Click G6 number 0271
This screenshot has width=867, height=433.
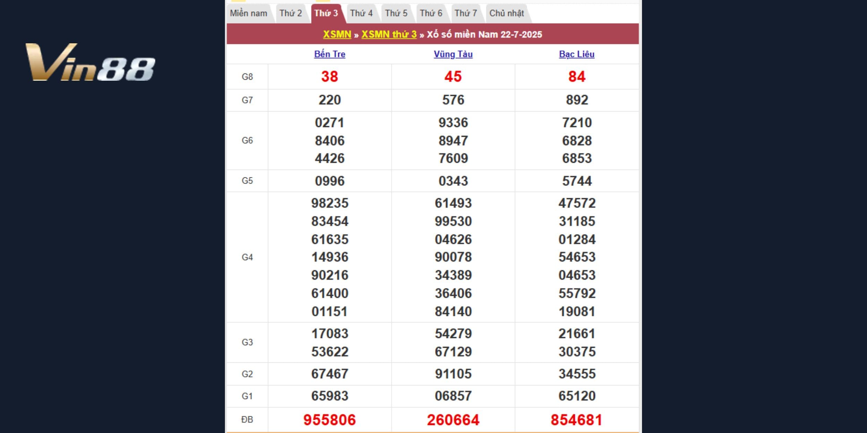[x=329, y=123]
